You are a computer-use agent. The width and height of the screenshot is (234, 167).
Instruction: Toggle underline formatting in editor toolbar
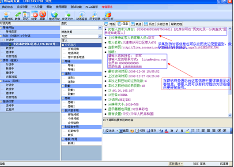pyautogui.click(x=182, y=131)
